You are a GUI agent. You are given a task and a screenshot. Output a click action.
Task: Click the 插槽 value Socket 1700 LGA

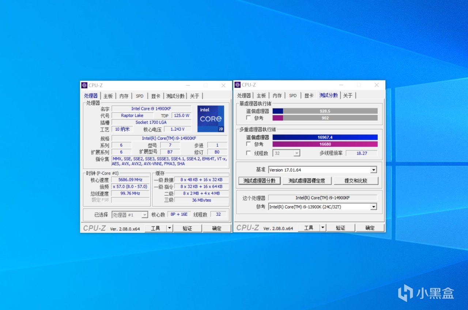coord(152,122)
